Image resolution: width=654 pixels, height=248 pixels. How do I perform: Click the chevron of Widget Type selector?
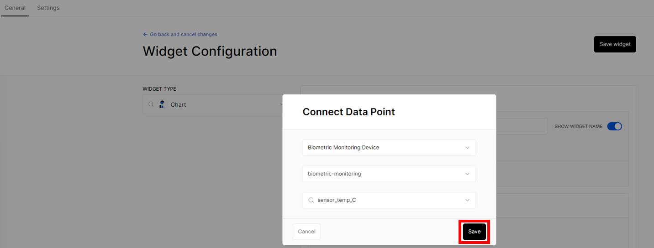click(281, 104)
